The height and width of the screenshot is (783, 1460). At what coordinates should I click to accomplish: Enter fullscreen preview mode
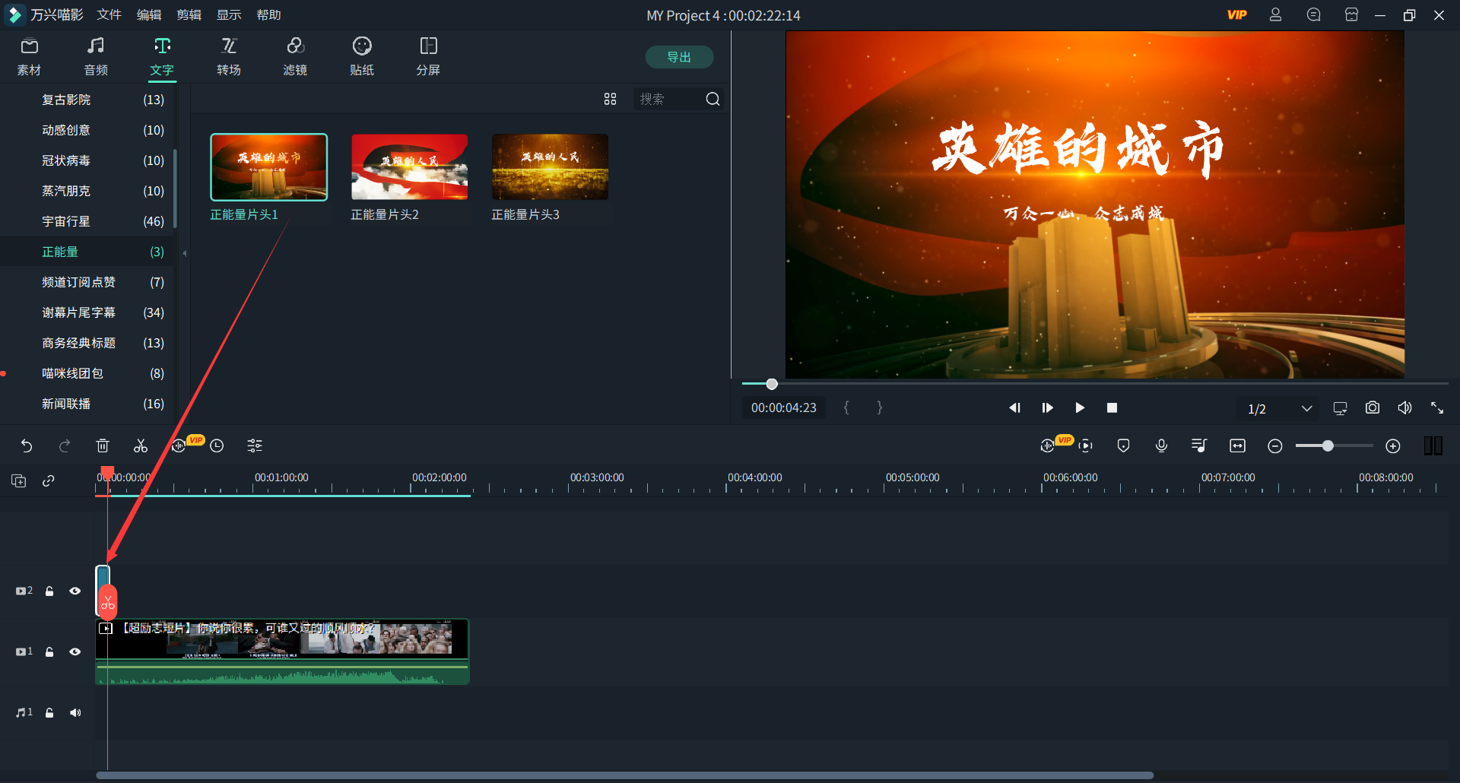(1438, 407)
